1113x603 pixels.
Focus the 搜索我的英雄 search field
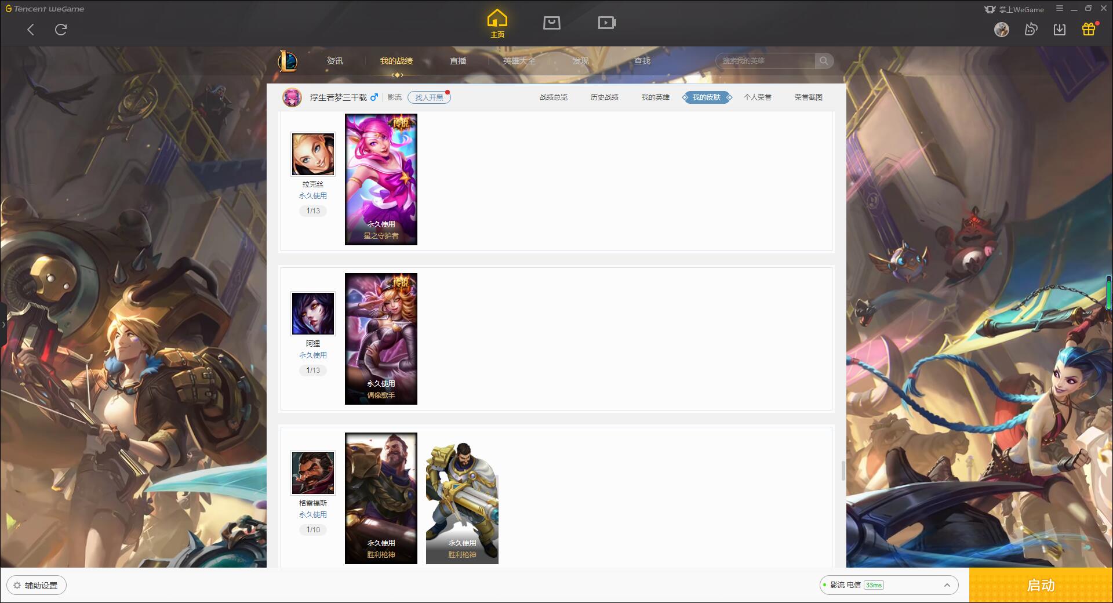[x=766, y=61]
